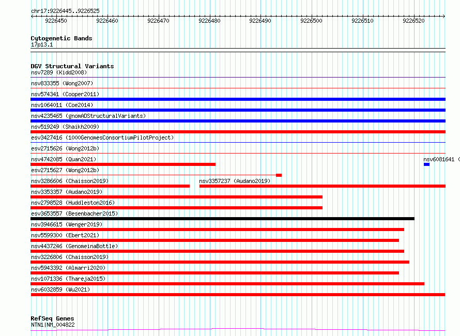Image resolution: width=460 pixels, height=336 pixels.
Task: Open variant nsv3226806 (Chaisson2019) label
Action: coord(70,257)
